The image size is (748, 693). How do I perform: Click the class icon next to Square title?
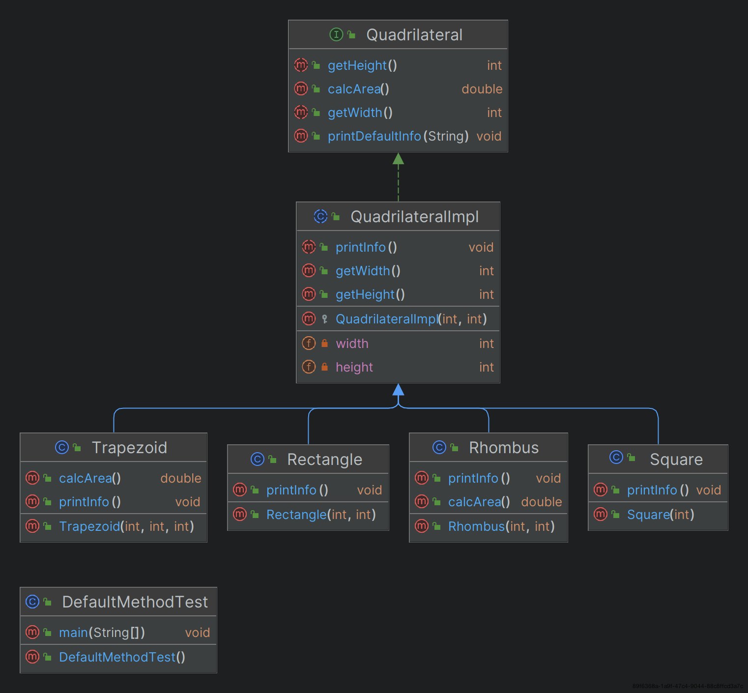pos(616,457)
